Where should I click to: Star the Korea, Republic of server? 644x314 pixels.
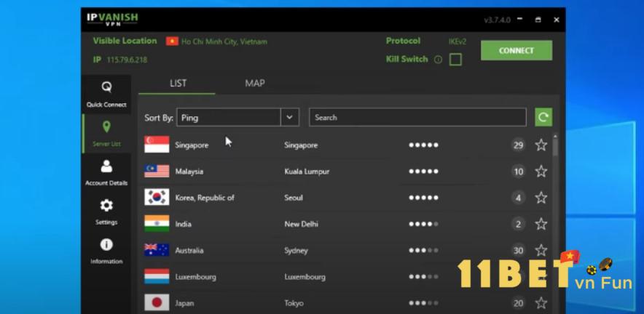pyautogui.click(x=541, y=198)
